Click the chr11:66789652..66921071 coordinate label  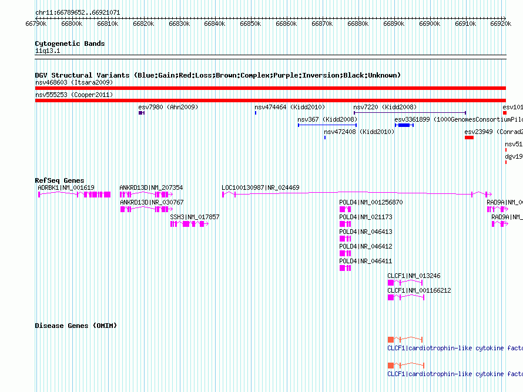pyautogui.click(x=78, y=12)
